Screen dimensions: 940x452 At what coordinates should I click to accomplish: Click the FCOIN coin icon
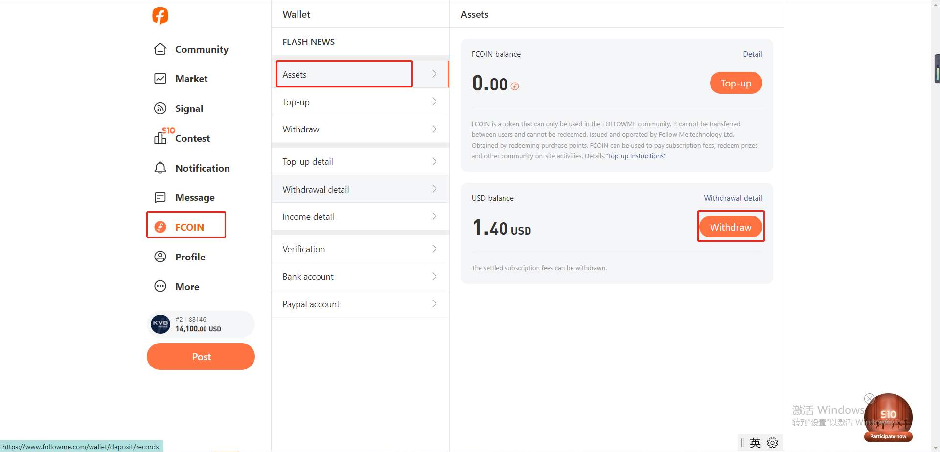160,227
